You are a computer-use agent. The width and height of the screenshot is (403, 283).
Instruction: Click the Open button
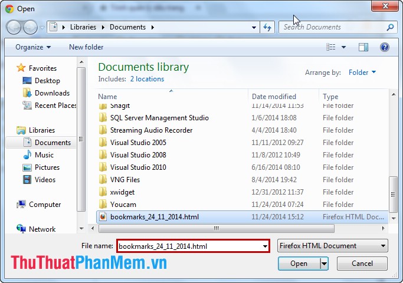click(299, 264)
